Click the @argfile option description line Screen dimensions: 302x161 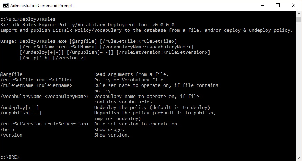[84, 74]
